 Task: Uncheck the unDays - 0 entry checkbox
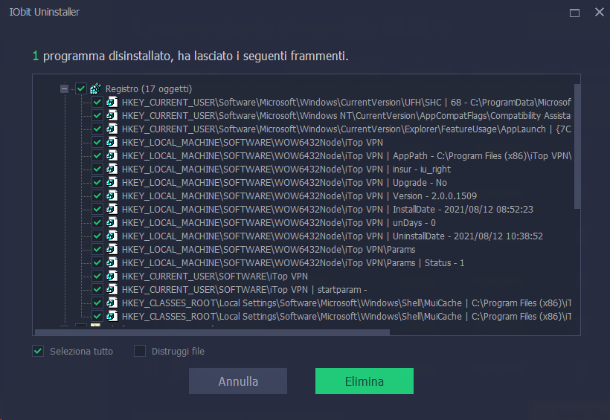pos(97,223)
